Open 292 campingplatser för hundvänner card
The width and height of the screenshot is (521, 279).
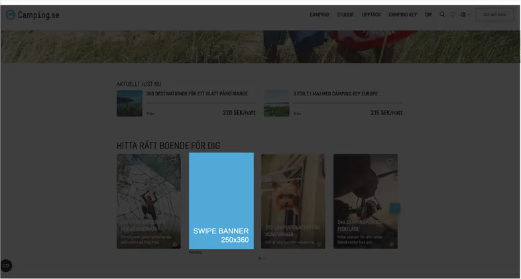293,201
